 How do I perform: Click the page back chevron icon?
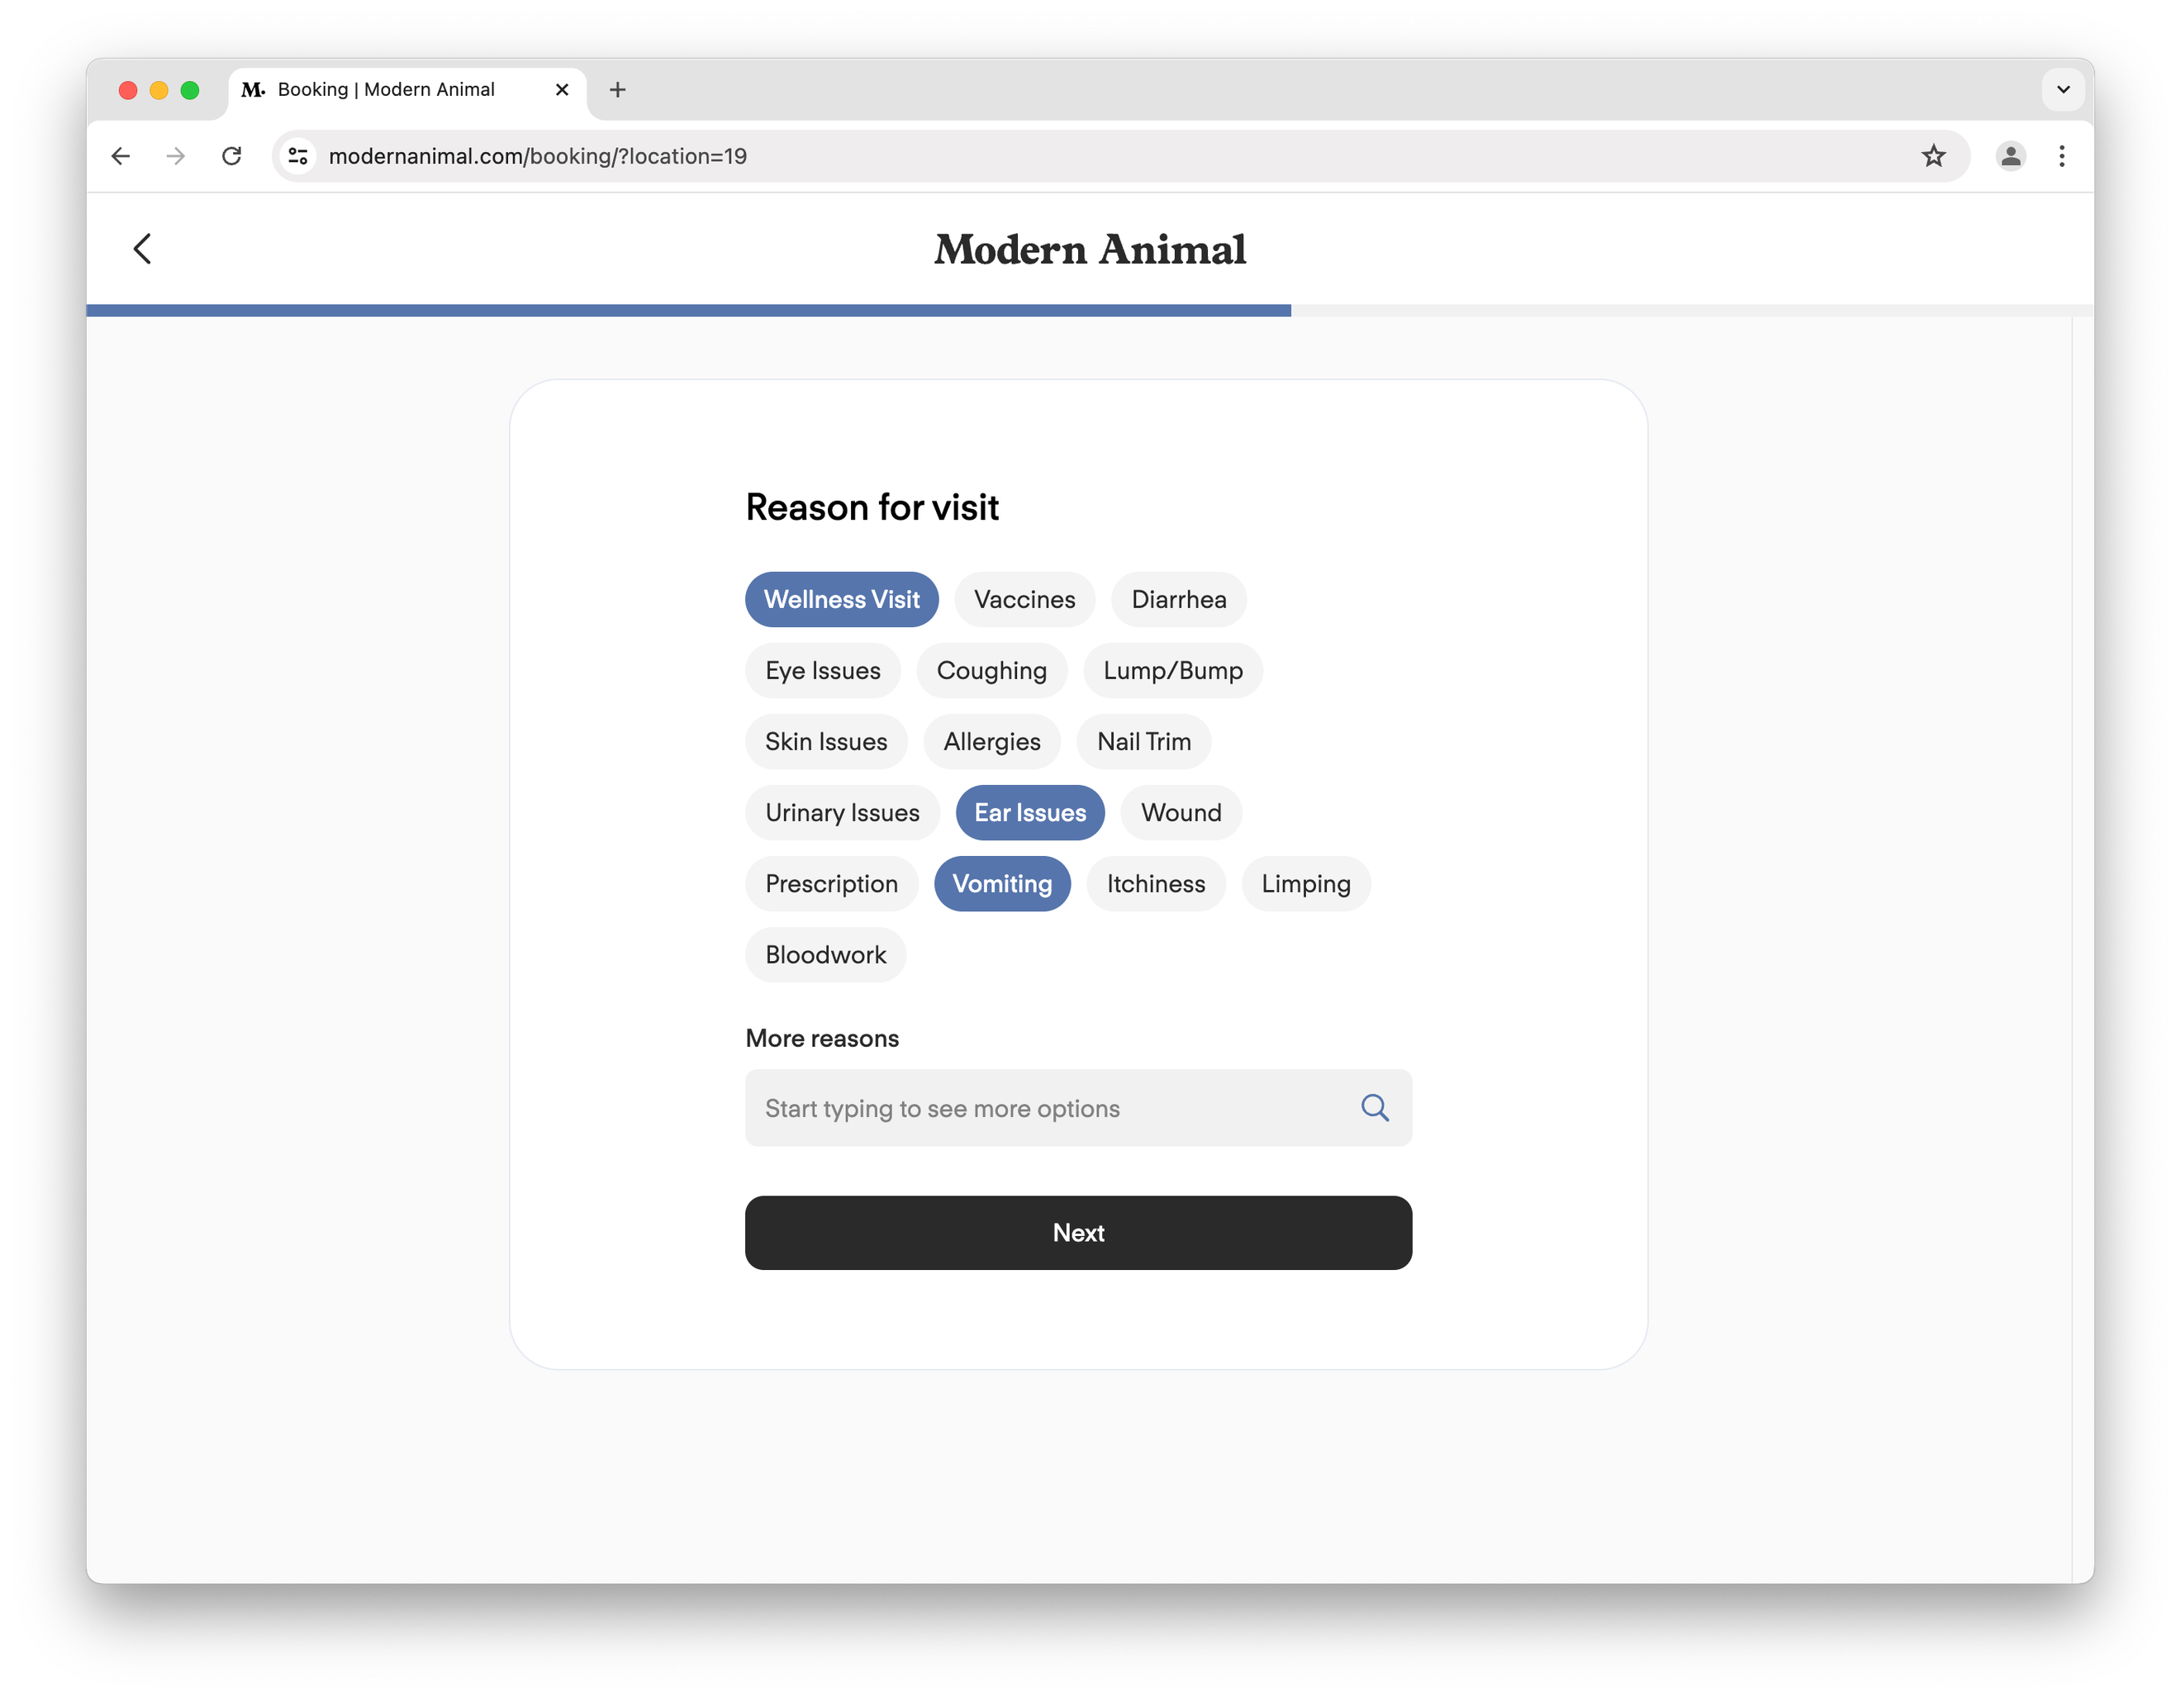143,249
